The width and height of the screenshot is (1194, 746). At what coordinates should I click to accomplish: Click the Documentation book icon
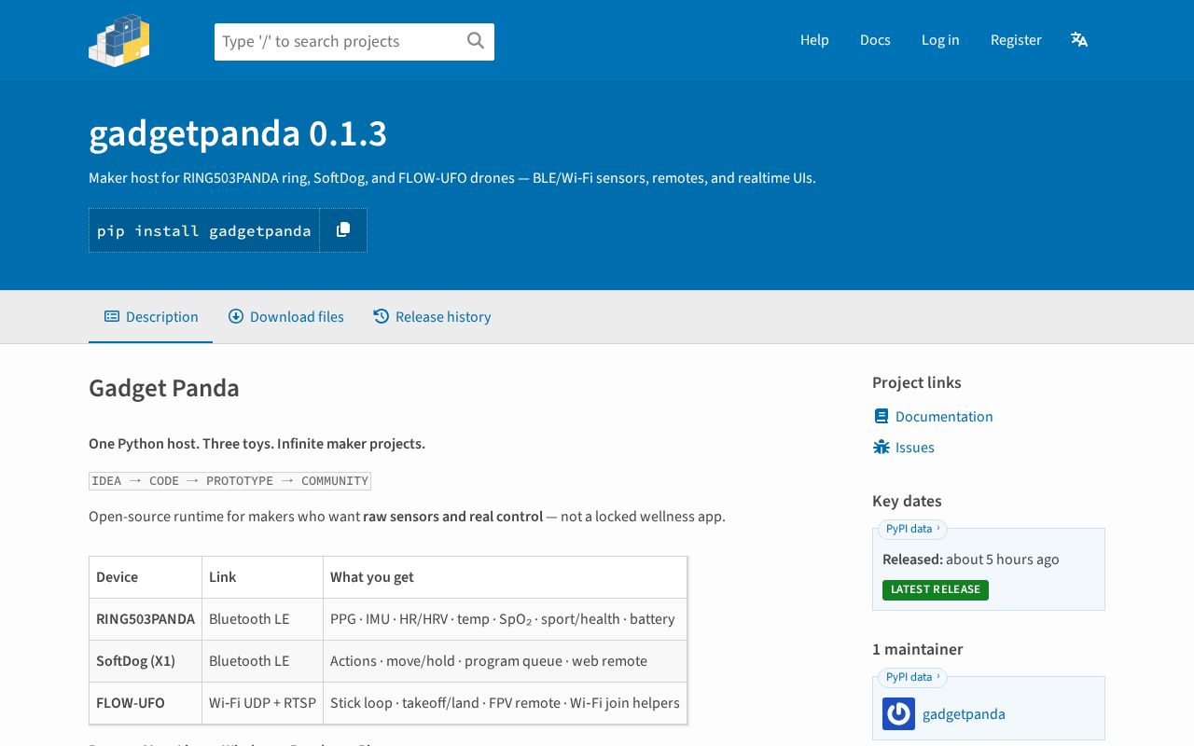click(x=881, y=416)
